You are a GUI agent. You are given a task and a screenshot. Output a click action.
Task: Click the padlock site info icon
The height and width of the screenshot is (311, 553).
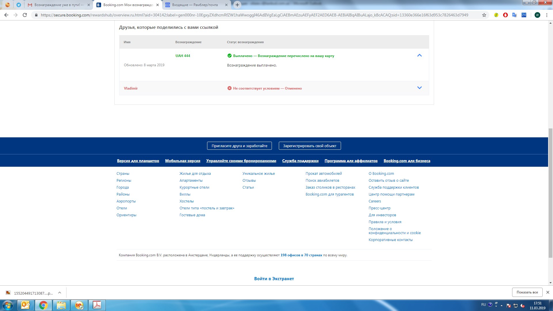36,15
